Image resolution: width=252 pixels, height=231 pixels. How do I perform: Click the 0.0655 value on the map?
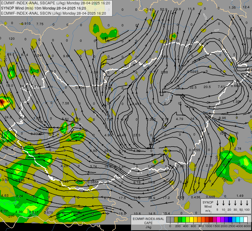click(x=93, y=182)
